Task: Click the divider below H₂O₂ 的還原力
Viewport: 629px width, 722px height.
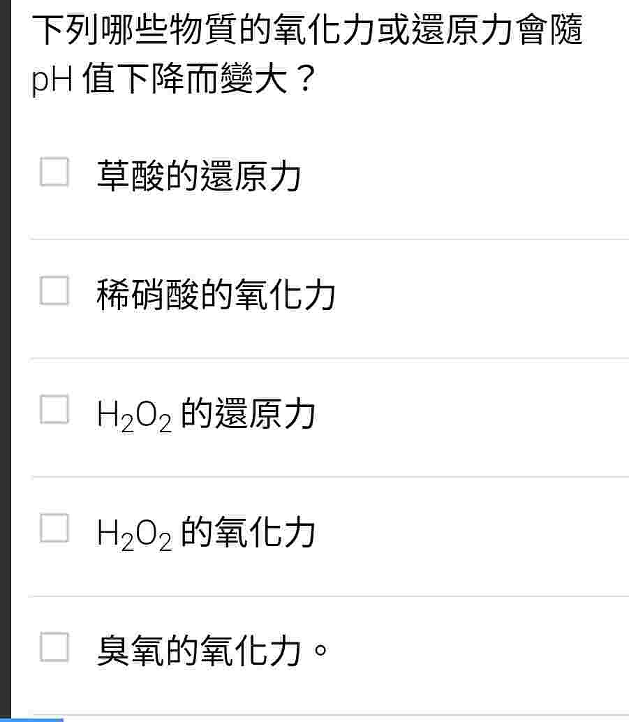Action: 329,477
